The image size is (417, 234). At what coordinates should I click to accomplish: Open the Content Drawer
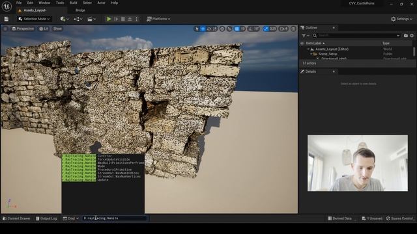(x=16, y=218)
